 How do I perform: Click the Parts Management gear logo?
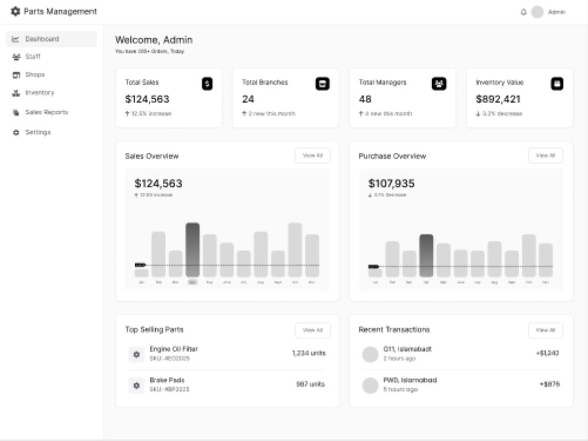tap(15, 12)
